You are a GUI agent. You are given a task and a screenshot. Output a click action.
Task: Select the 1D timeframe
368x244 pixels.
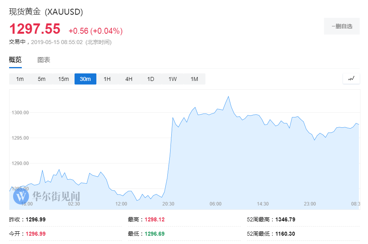[x=150, y=79]
